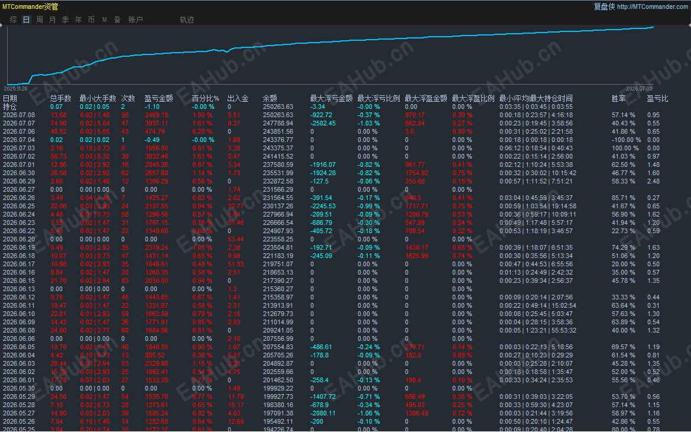Click profit amount 2469.18

tap(157, 115)
